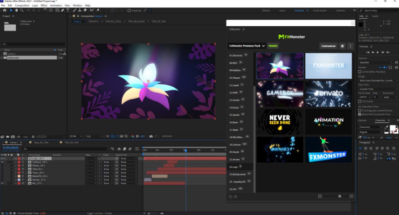Image resolution: width=399 pixels, height=215 pixels.
Task: Click the Home icon in the toolbar
Action: 5,10
